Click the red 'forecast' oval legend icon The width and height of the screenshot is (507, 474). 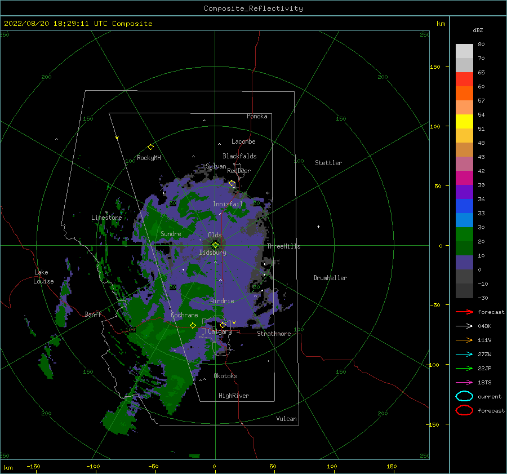pos(464,410)
